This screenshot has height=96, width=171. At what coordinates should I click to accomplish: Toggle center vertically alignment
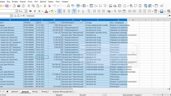[x=79, y=11]
